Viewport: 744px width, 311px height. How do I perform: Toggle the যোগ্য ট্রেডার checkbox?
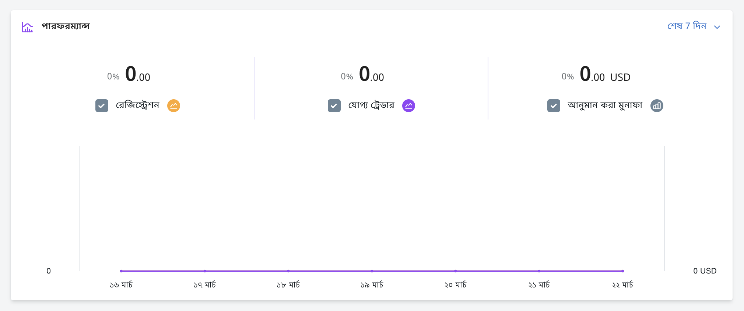tap(334, 106)
